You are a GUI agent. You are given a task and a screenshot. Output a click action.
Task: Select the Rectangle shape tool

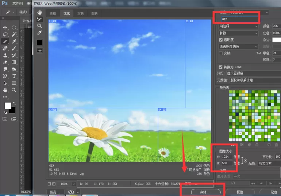click(x=14, y=83)
